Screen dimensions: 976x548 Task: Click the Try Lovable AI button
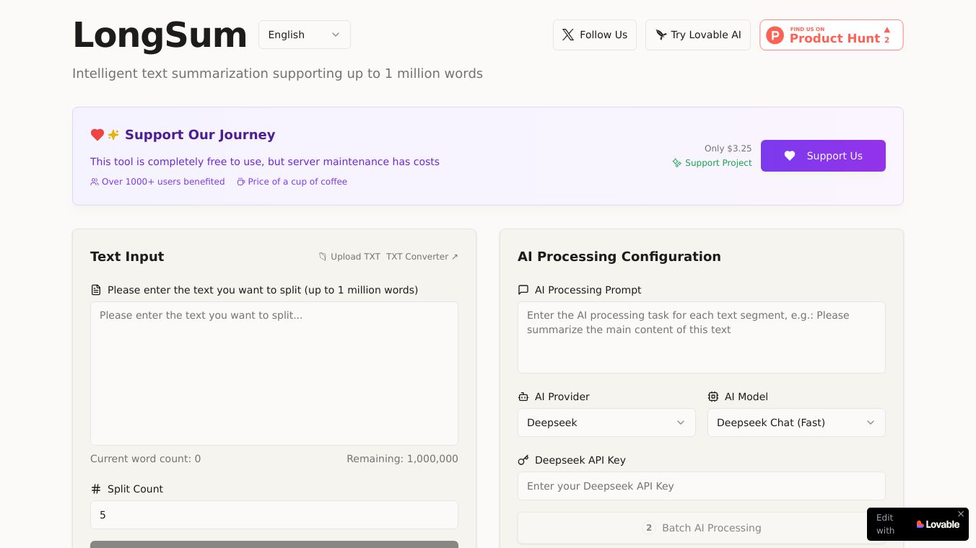tap(698, 35)
